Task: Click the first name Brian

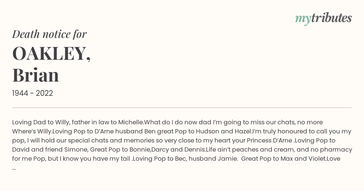Action: click(x=35, y=75)
